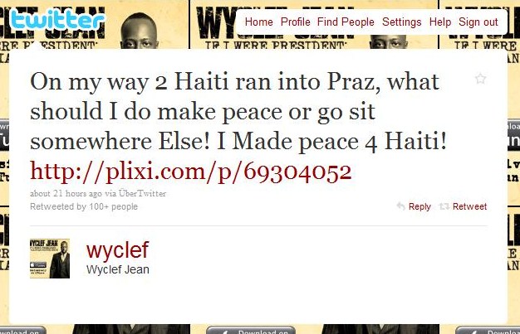Click the Wyclef Jean avatar thumbnail
This screenshot has width=520, height=334.
click(50, 259)
